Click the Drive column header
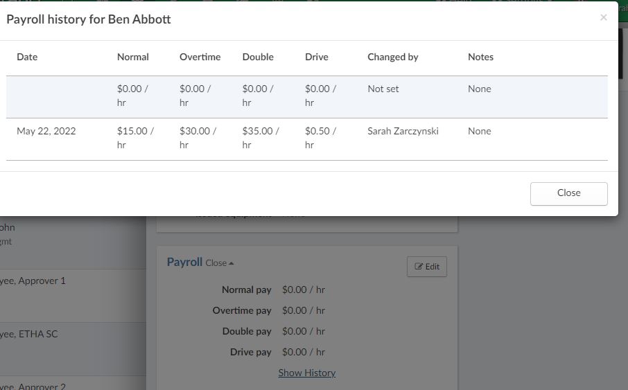The image size is (628, 390). click(x=316, y=57)
